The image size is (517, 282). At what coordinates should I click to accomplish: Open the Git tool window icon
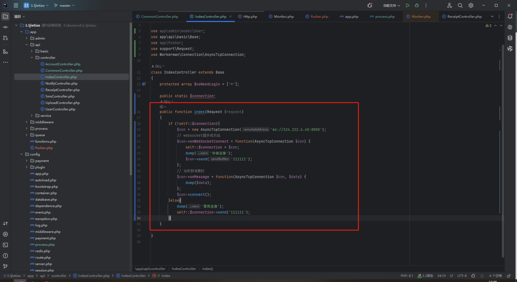(5, 266)
